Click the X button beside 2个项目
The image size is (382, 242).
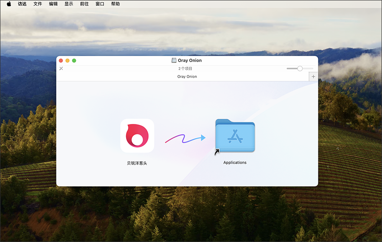coord(61,68)
